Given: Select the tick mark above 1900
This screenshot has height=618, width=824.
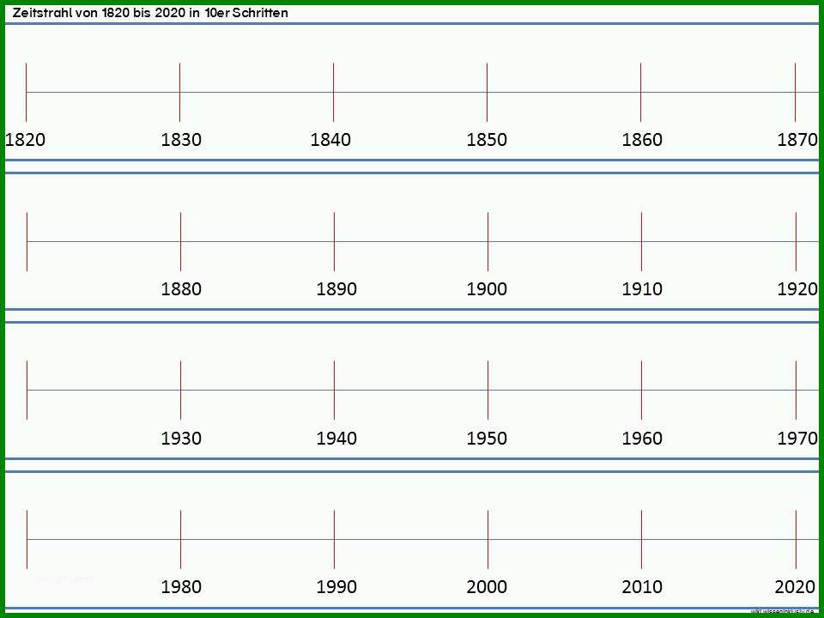Looking at the screenshot, I should pyautogui.click(x=488, y=242).
